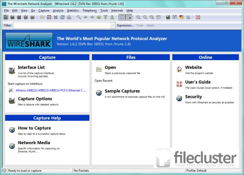Click the Help lifebuoy toolbar icon
Image resolution: width=244 pixels, height=175 pixels.
click(198, 17)
